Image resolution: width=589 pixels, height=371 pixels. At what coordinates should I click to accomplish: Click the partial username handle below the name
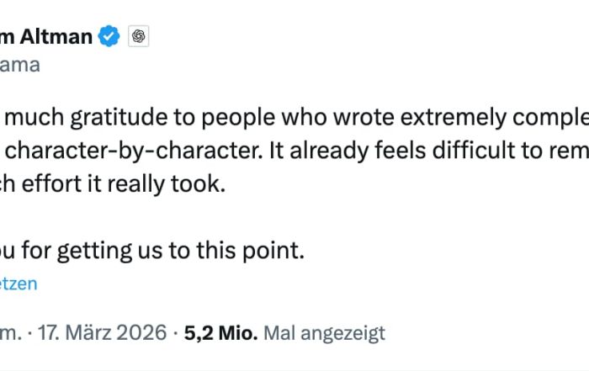19,65
